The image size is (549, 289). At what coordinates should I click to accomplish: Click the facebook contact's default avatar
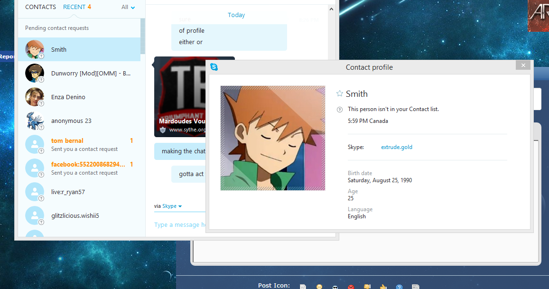34,168
